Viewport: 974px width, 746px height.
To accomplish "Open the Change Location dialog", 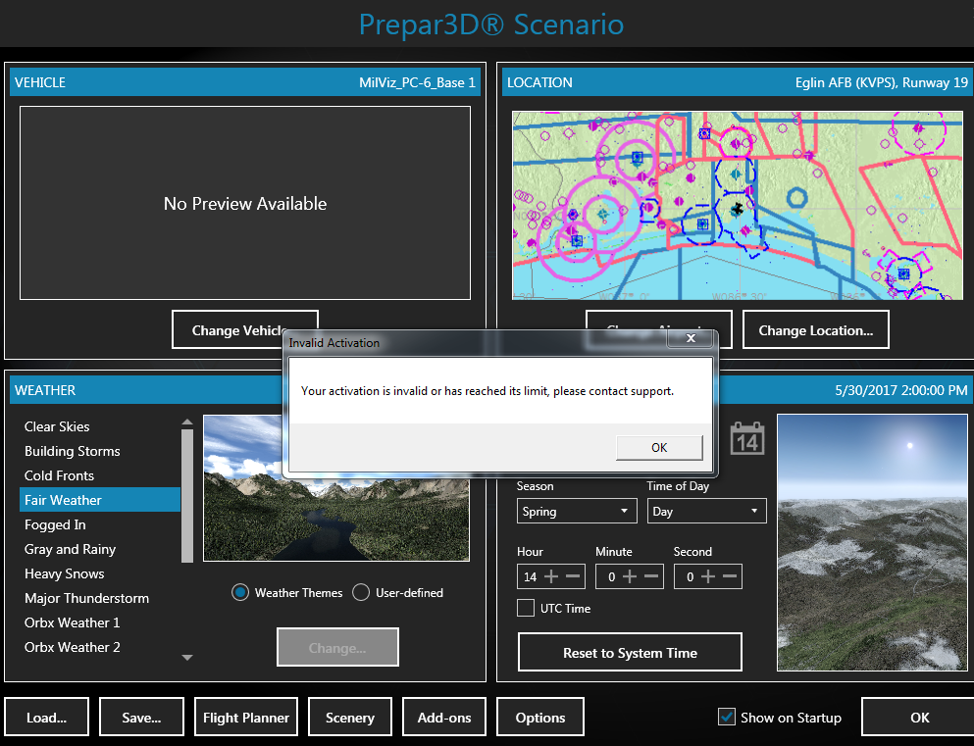I will pos(816,330).
